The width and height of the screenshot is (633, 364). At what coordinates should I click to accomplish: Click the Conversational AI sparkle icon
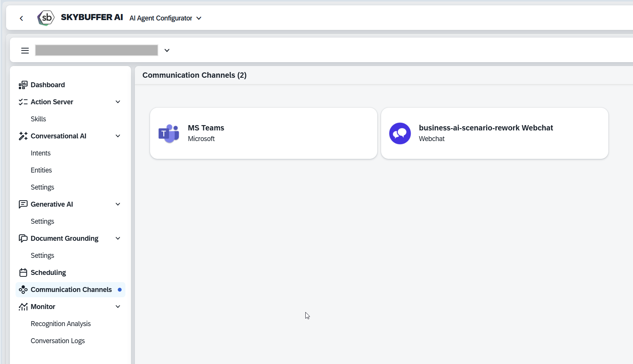(23, 136)
